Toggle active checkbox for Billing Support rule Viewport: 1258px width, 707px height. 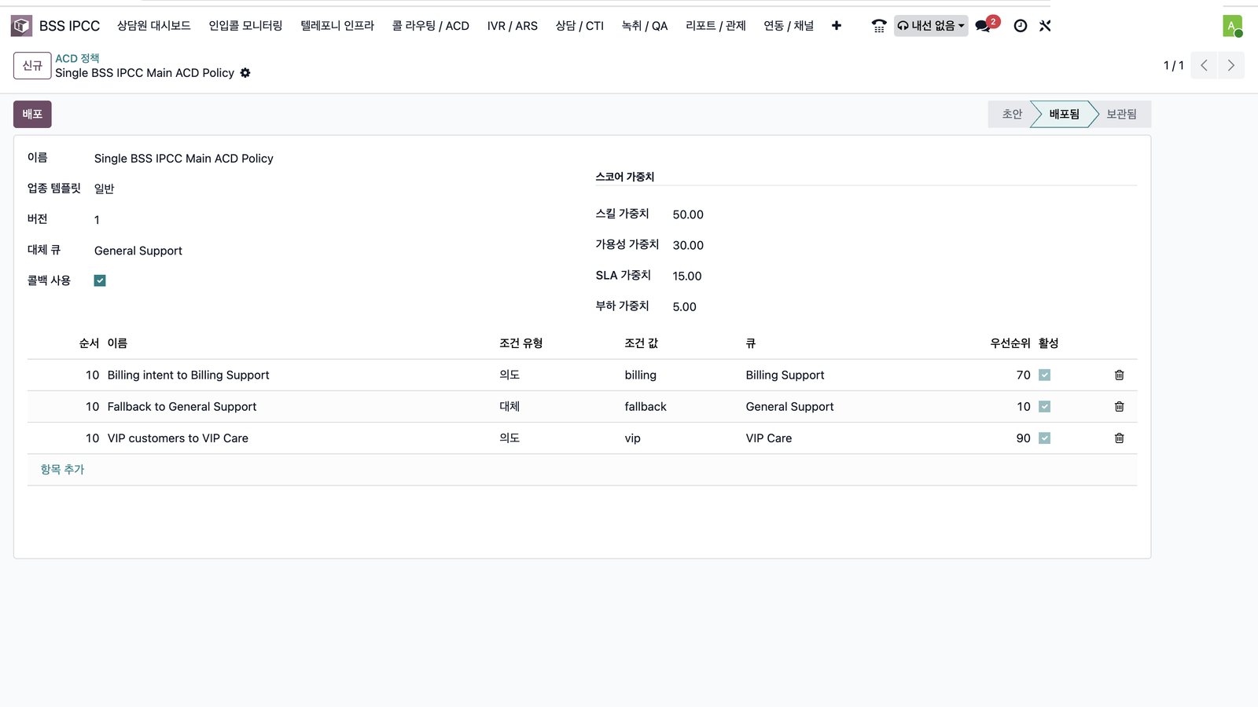pyautogui.click(x=1044, y=375)
